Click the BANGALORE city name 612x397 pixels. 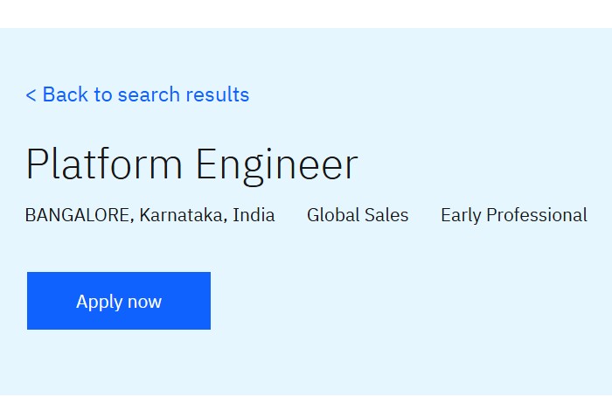78,215
